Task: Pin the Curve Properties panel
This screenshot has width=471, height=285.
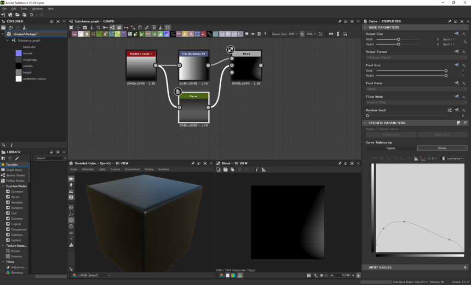Action: (450, 21)
